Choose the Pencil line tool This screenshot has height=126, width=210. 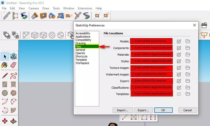(5, 75)
